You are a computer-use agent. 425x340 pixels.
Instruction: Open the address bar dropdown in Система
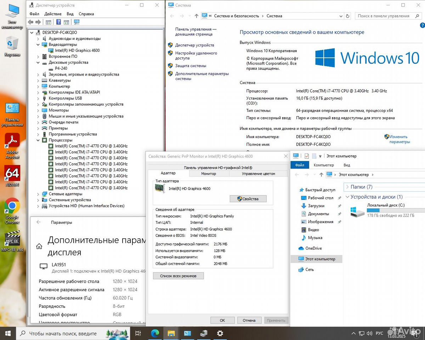point(341,16)
